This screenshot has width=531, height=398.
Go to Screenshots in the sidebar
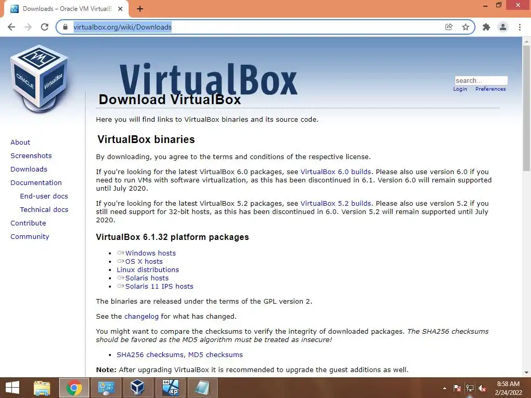pos(31,155)
